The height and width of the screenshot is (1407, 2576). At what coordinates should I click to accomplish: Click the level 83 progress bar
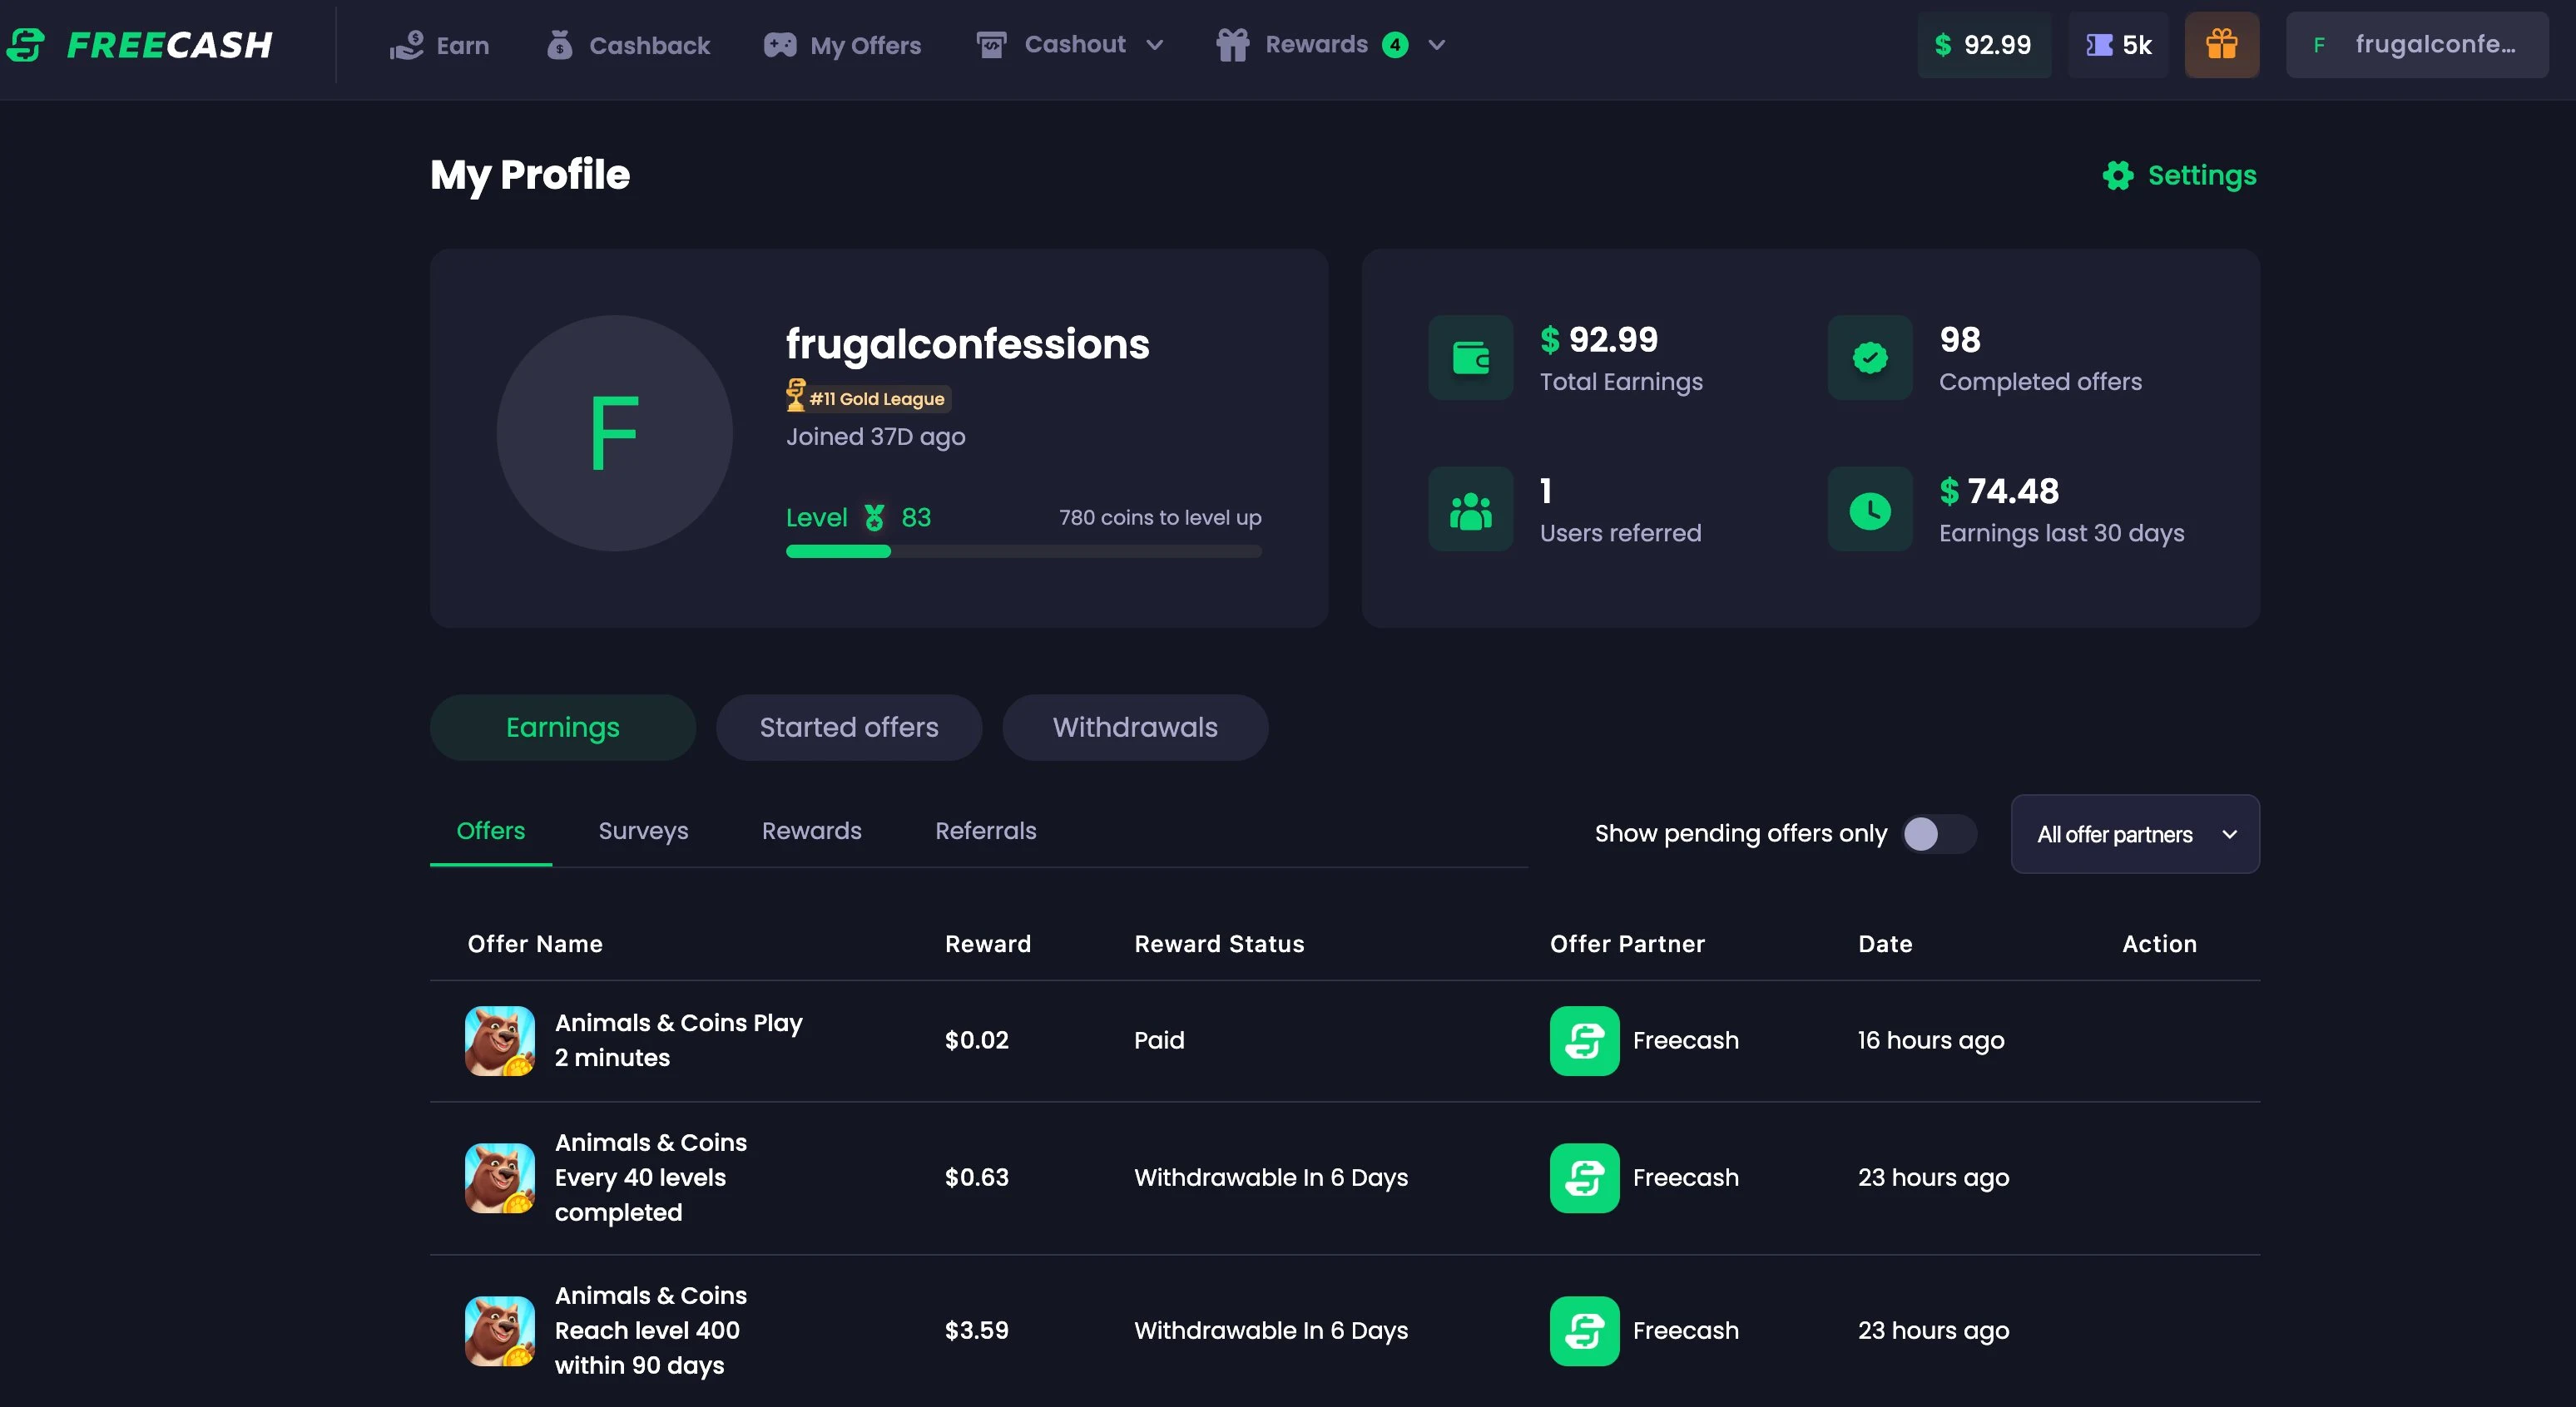pyautogui.click(x=1023, y=551)
